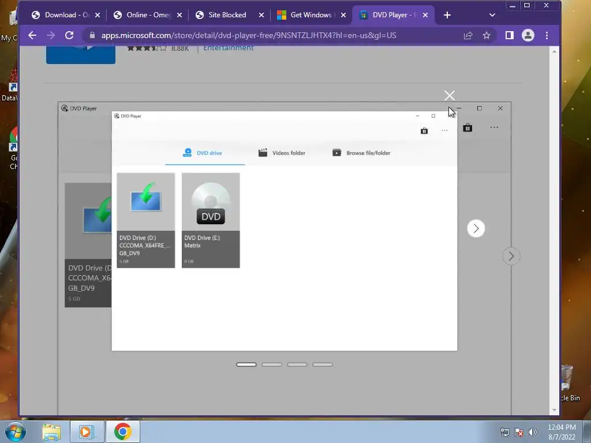Share this page with the share icon

click(468, 35)
